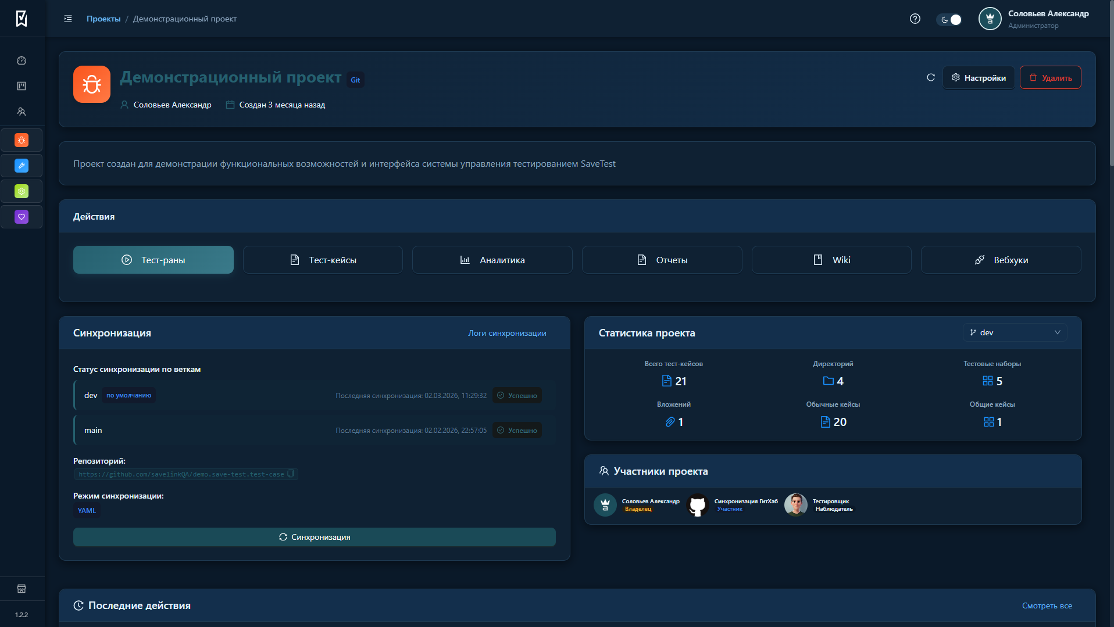Screen dimensions: 1114x627
Task: Open Логи синхронизации link
Action: [x=507, y=333]
